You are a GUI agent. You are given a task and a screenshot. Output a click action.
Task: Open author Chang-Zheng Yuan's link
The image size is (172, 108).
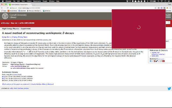[x=20, y=37]
